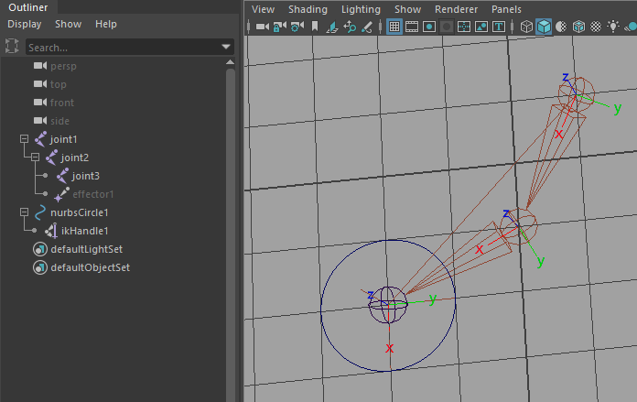Select effector1 in the Outliner
The image size is (637, 402).
click(x=93, y=194)
